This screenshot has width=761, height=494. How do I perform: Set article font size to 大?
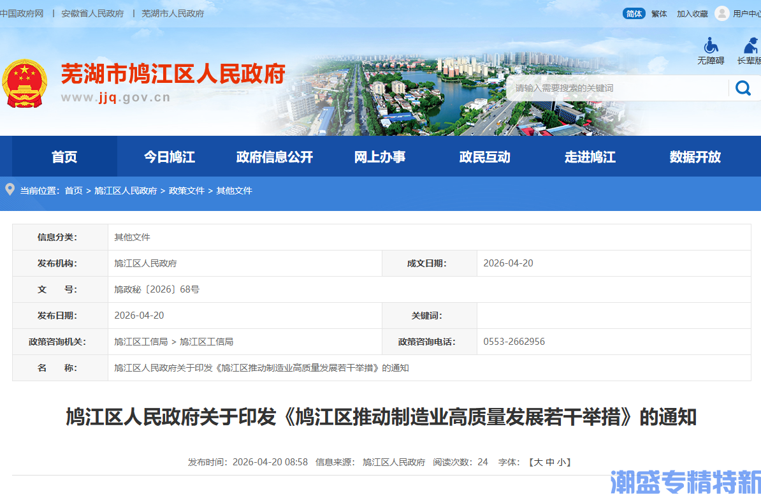(539, 462)
